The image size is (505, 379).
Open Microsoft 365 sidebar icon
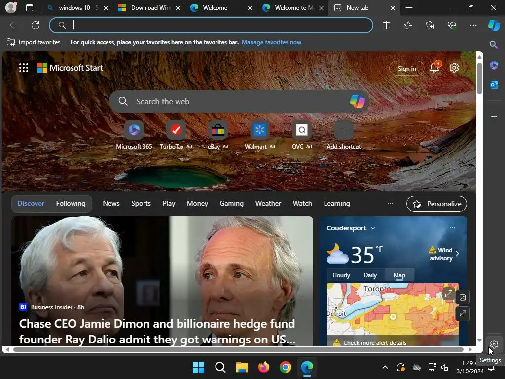tap(494, 65)
